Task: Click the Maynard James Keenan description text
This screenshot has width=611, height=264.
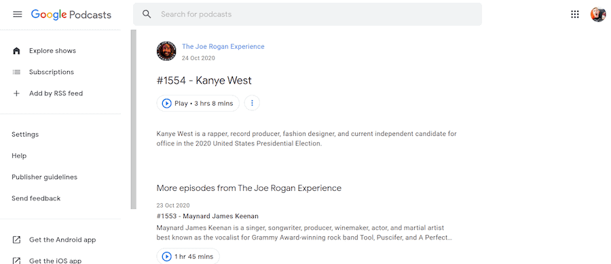Action: tap(304, 232)
